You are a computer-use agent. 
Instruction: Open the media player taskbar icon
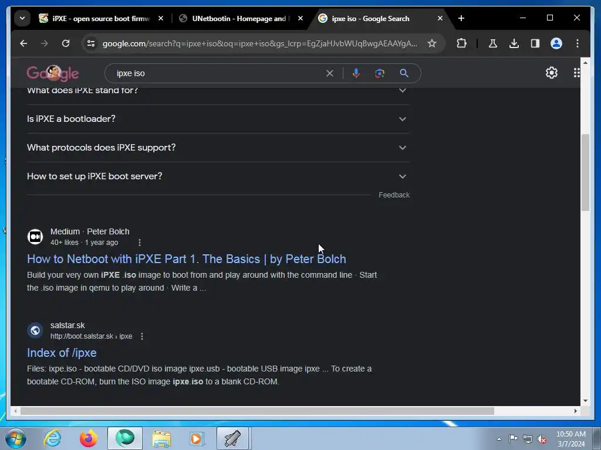(x=197, y=438)
